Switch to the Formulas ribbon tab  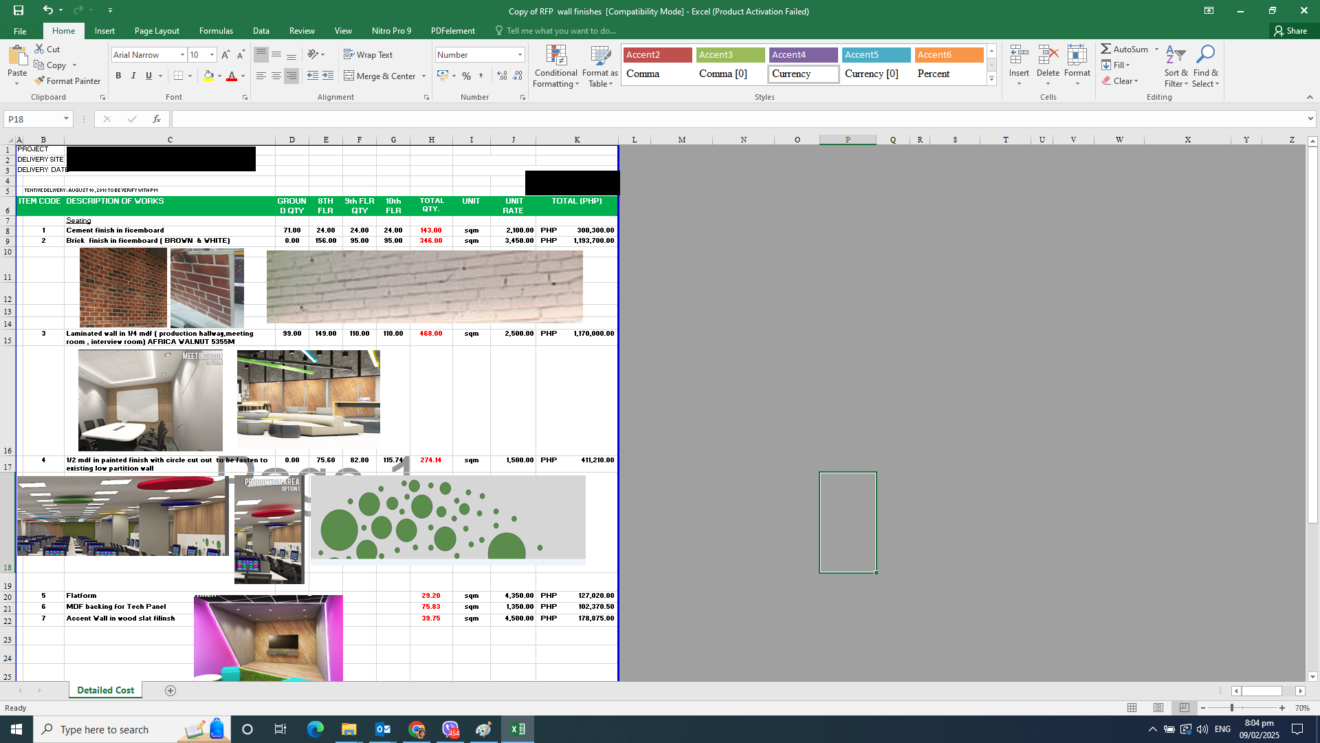pos(216,30)
